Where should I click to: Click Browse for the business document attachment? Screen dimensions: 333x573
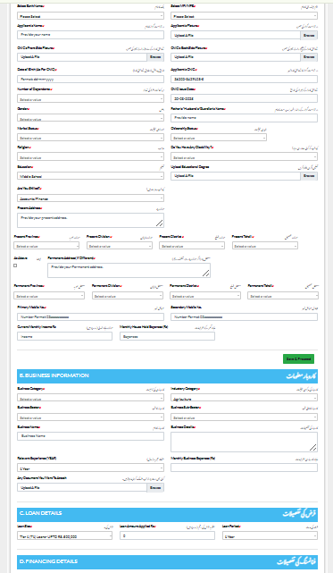click(155, 487)
